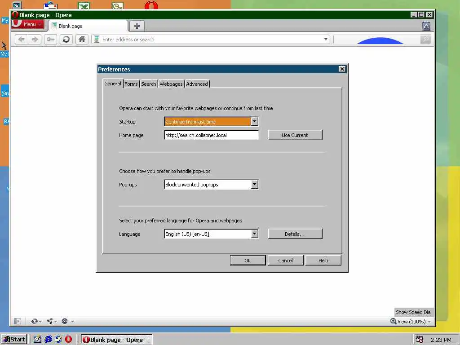Screen dimensions: 460x345
Task: Switch to the Search tab
Action: (x=148, y=84)
